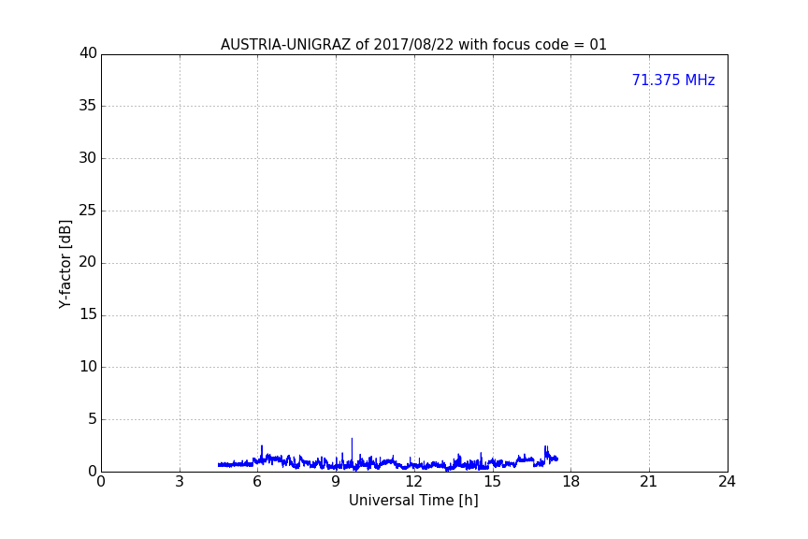Image resolution: width=808 pixels, height=539 pixels.
Task: Click the blue spike near 17 h
Action: click(546, 452)
